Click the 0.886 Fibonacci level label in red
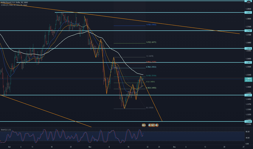 click(x=151, y=62)
